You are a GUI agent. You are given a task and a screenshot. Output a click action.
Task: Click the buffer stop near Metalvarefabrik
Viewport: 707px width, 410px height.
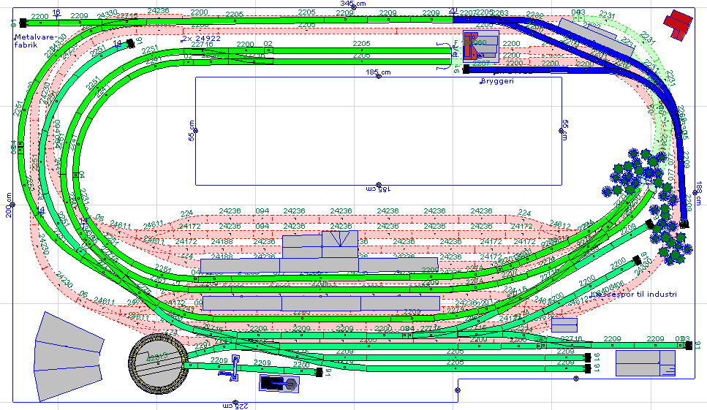click(x=23, y=23)
